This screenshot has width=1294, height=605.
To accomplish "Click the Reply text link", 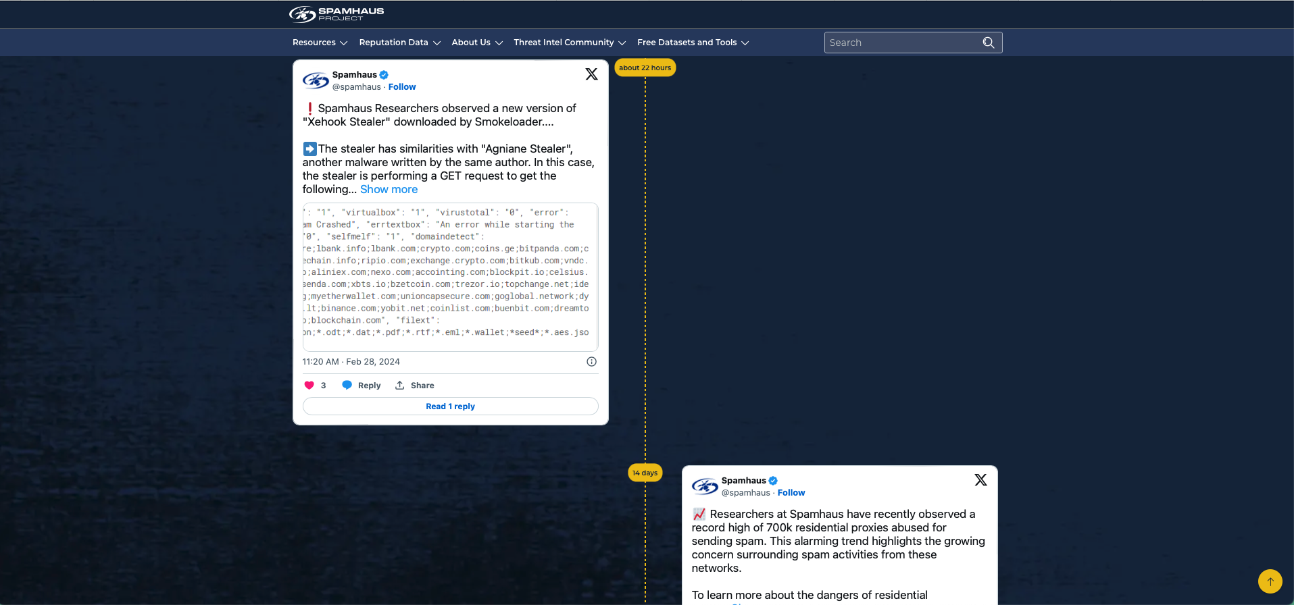I will tap(370, 386).
